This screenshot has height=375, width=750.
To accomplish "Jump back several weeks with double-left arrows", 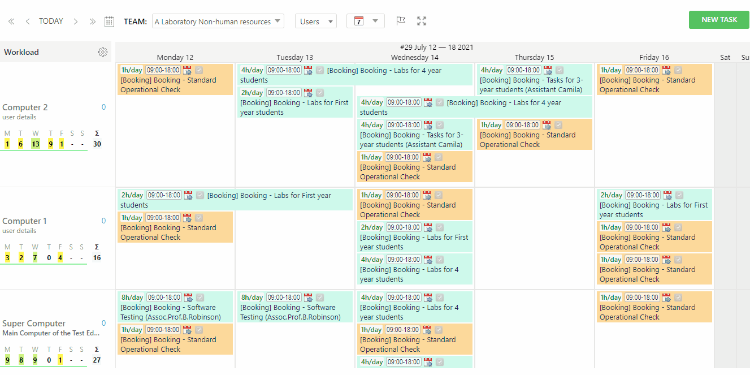I will (x=11, y=21).
